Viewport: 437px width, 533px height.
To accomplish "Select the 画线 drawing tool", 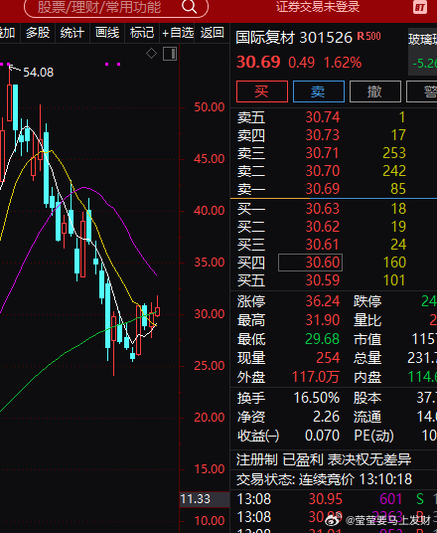I will tap(107, 33).
